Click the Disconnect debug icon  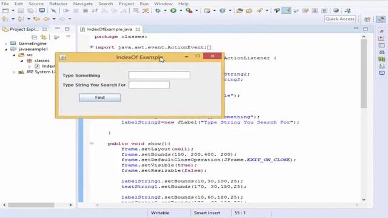95,11
